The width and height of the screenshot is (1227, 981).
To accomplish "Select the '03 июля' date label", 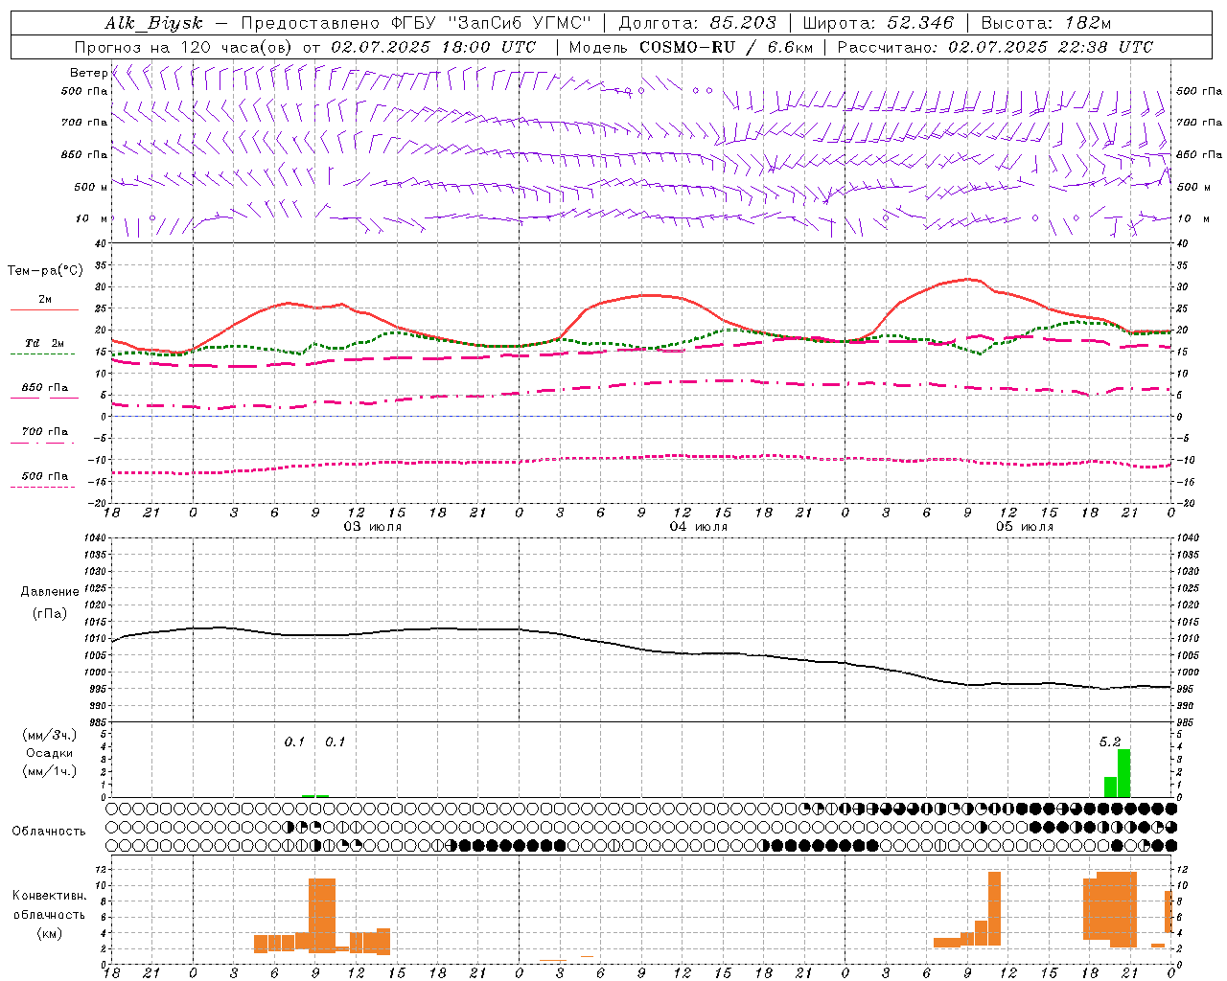I will (x=372, y=527).
